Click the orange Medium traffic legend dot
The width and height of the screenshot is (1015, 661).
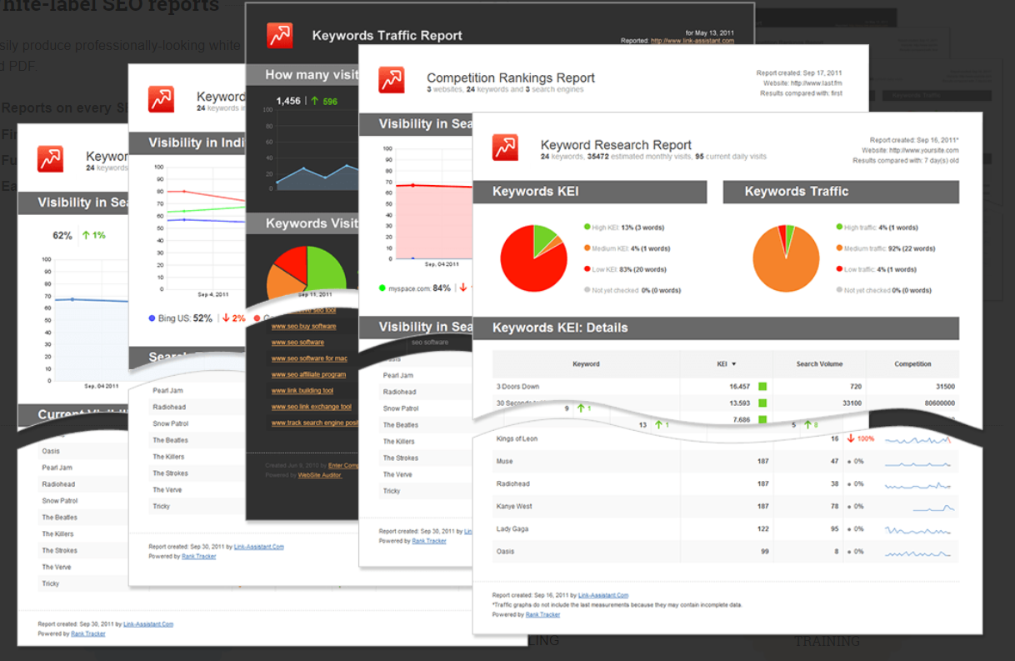coord(839,248)
